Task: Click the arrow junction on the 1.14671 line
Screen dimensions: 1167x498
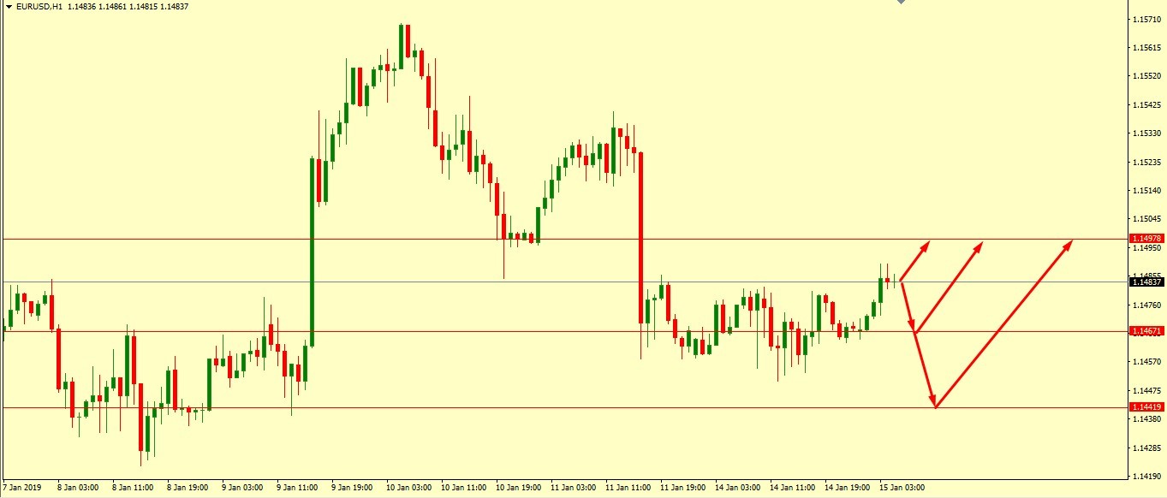Action: tap(915, 332)
